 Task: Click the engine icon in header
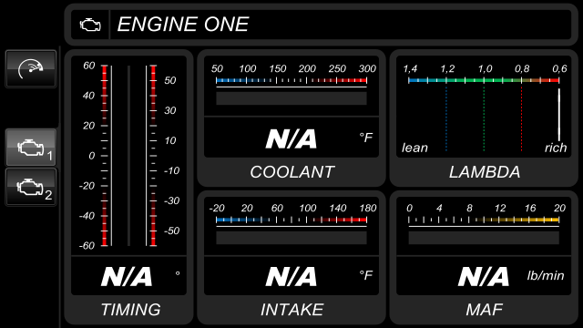[90, 25]
